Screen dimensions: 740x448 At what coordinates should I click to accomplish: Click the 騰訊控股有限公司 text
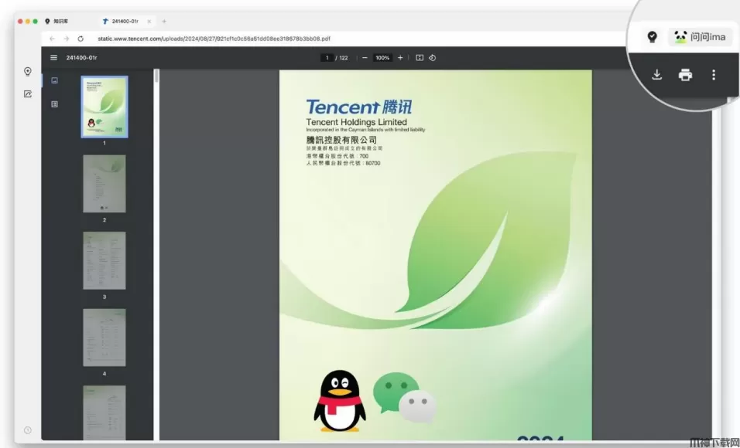point(341,140)
